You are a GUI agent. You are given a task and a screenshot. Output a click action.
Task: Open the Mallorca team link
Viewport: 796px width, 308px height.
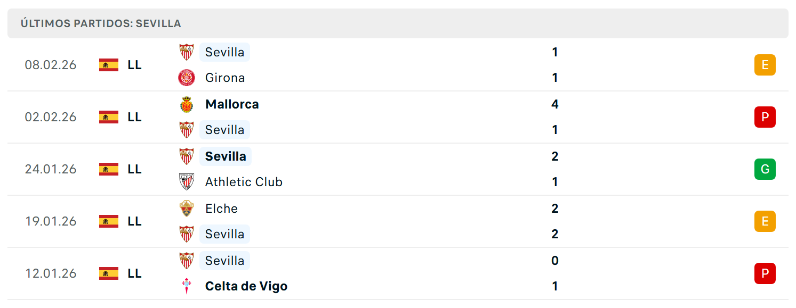point(232,104)
